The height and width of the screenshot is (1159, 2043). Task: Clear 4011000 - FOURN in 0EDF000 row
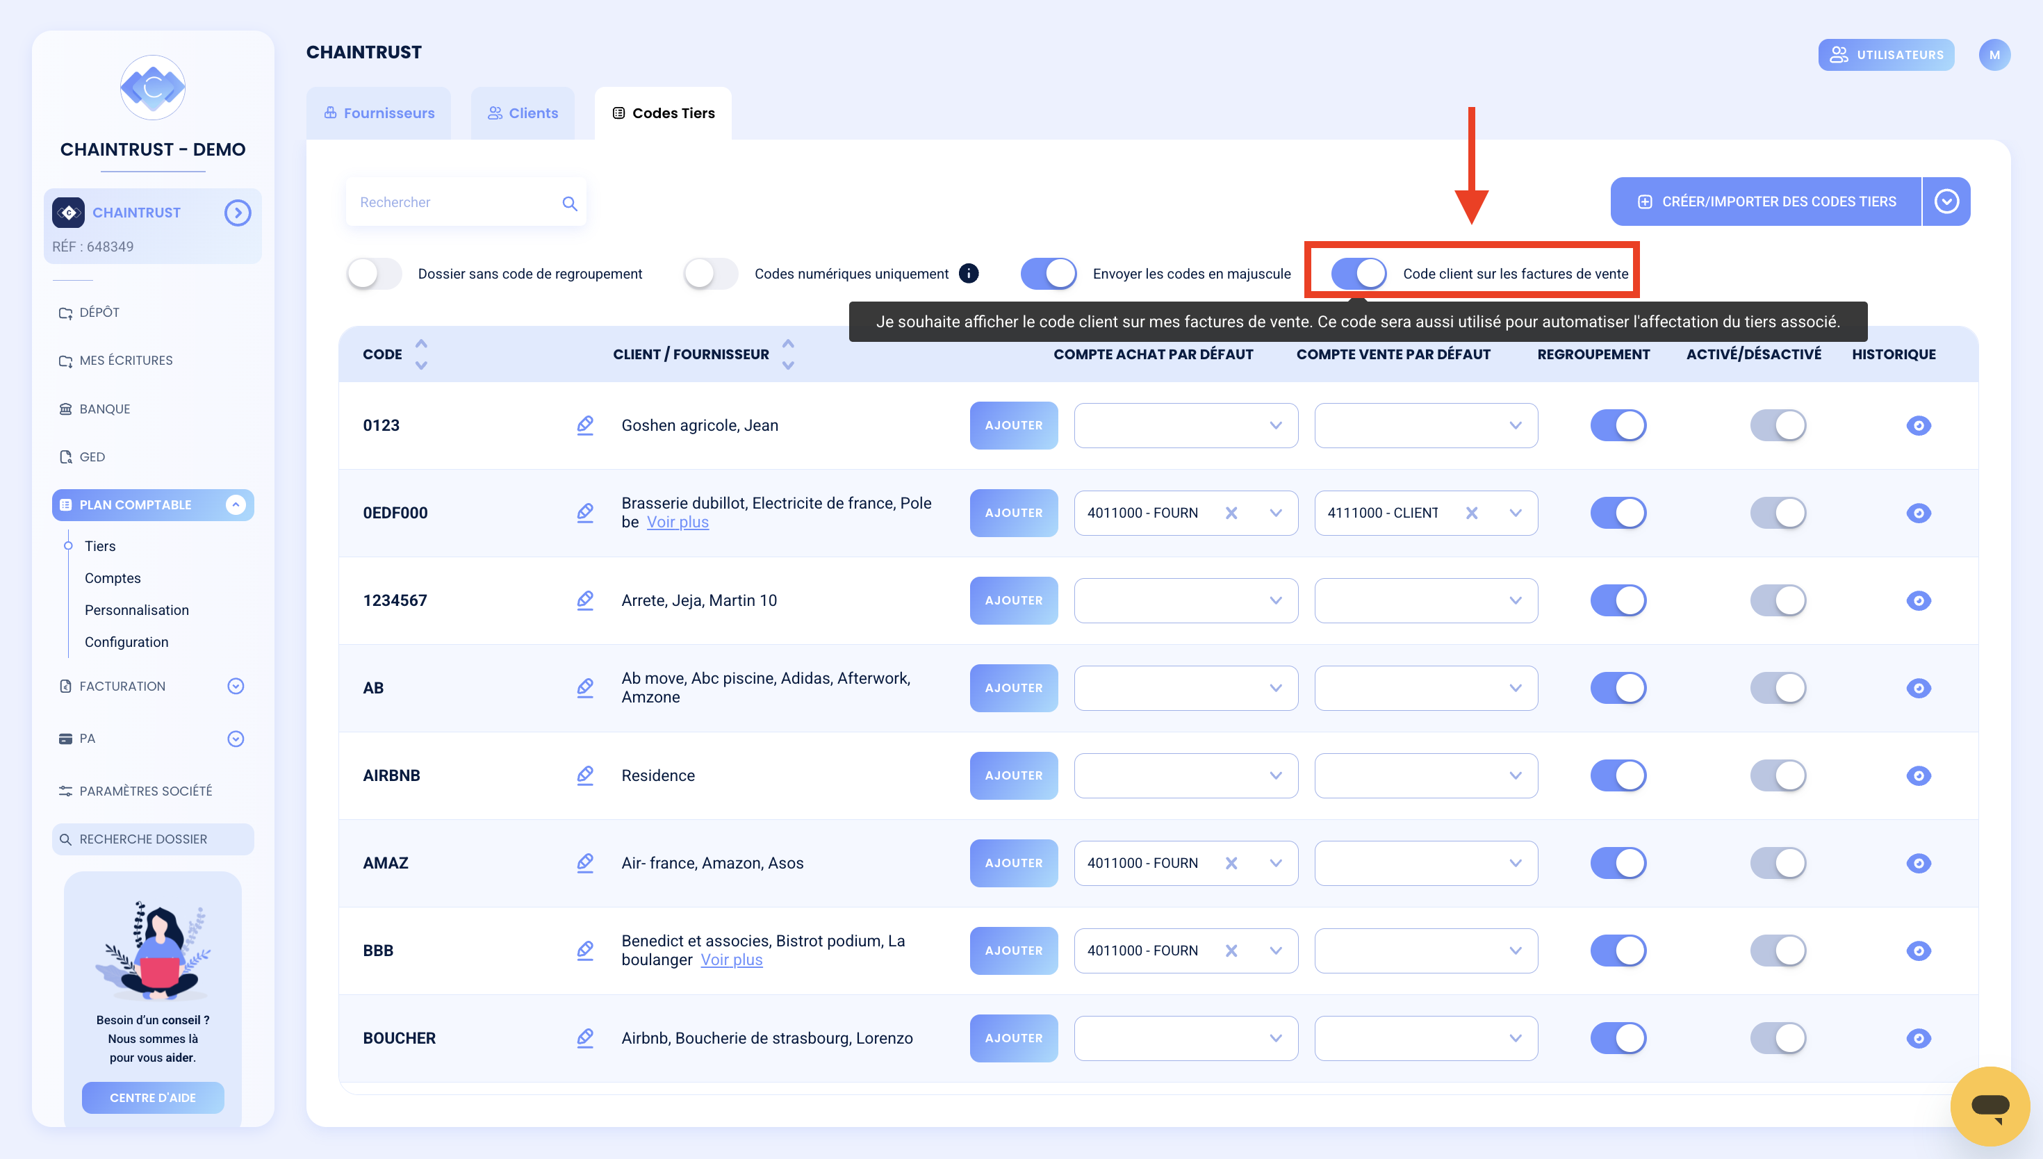pos(1231,513)
